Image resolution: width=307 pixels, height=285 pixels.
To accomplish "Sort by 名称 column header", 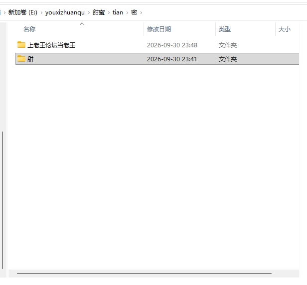I will pos(29,29).
